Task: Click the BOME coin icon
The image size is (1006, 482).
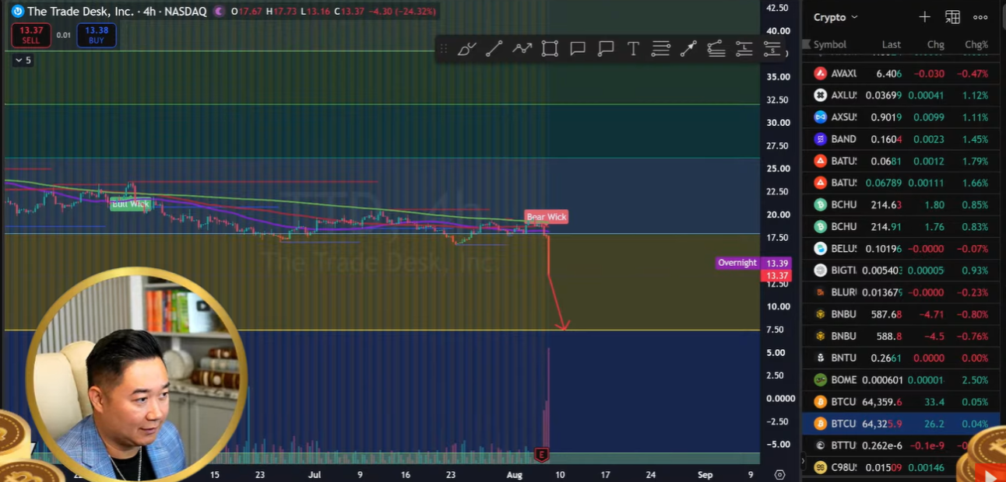Action: [x=820, y=380]
